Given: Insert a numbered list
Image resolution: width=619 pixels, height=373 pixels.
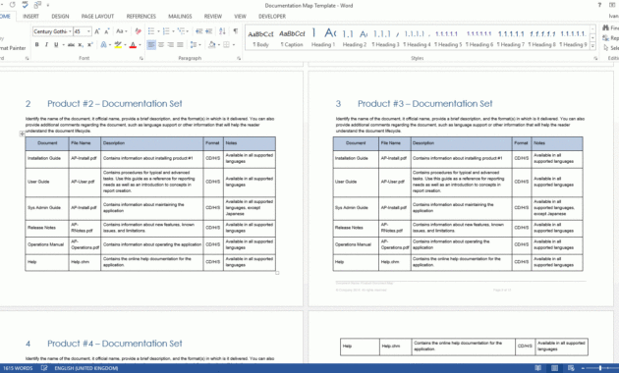Looking at the screenshot, I should coord(166,31).
